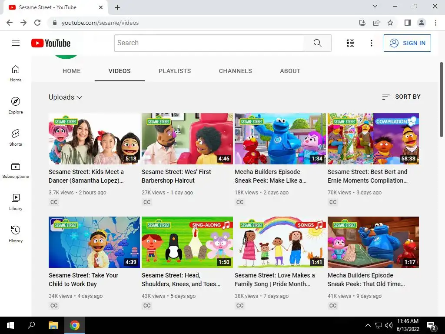Open Shorts in the sidebar
The height and width of the screenshot is (334, 445).
[x=16, y=138]
